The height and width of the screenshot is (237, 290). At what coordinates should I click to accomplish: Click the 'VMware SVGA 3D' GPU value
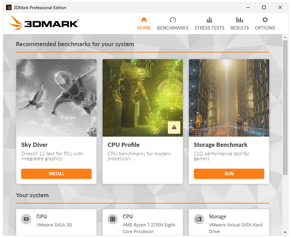coord(54,225)
